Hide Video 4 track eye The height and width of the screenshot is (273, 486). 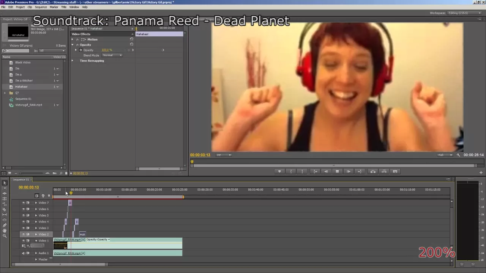tap(24, 222)
